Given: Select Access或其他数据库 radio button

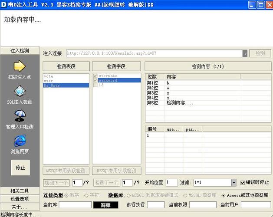Looking at the screenshot, I should (224, 196).
